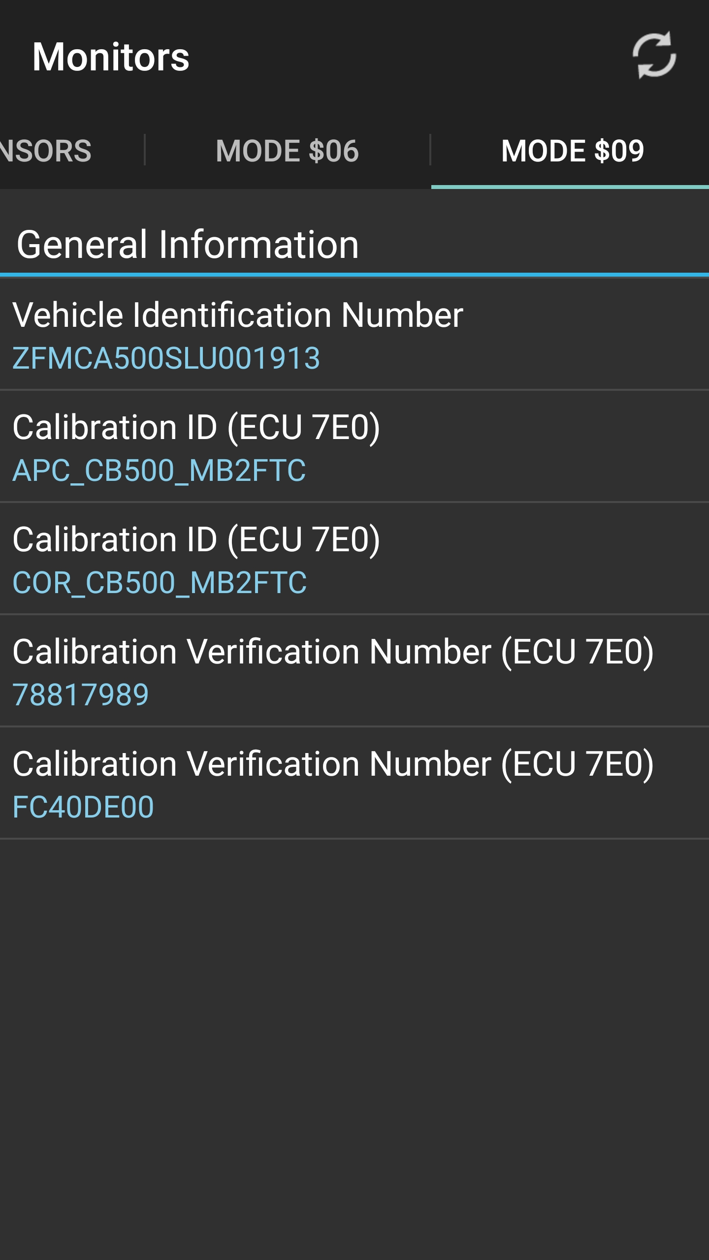The width and height of the screenshot is (709, 1260).
Task: Select the MODE $09 tab
Action: tap(572, 151)
